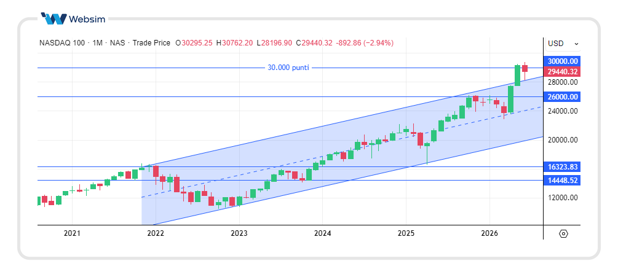This screenshot has height=277, width=618.
Task: Click the 20000.00 axis value
Action: (563, 140)
